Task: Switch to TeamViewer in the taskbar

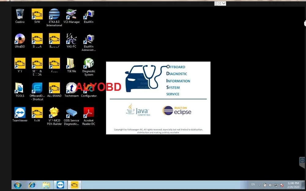Action: click(60, 185)
